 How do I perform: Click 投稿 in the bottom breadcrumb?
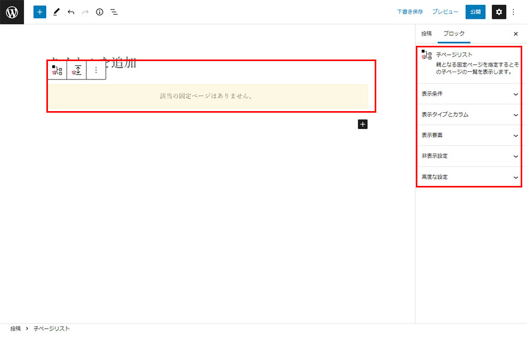pyautogui.click(x=15, y=329)
